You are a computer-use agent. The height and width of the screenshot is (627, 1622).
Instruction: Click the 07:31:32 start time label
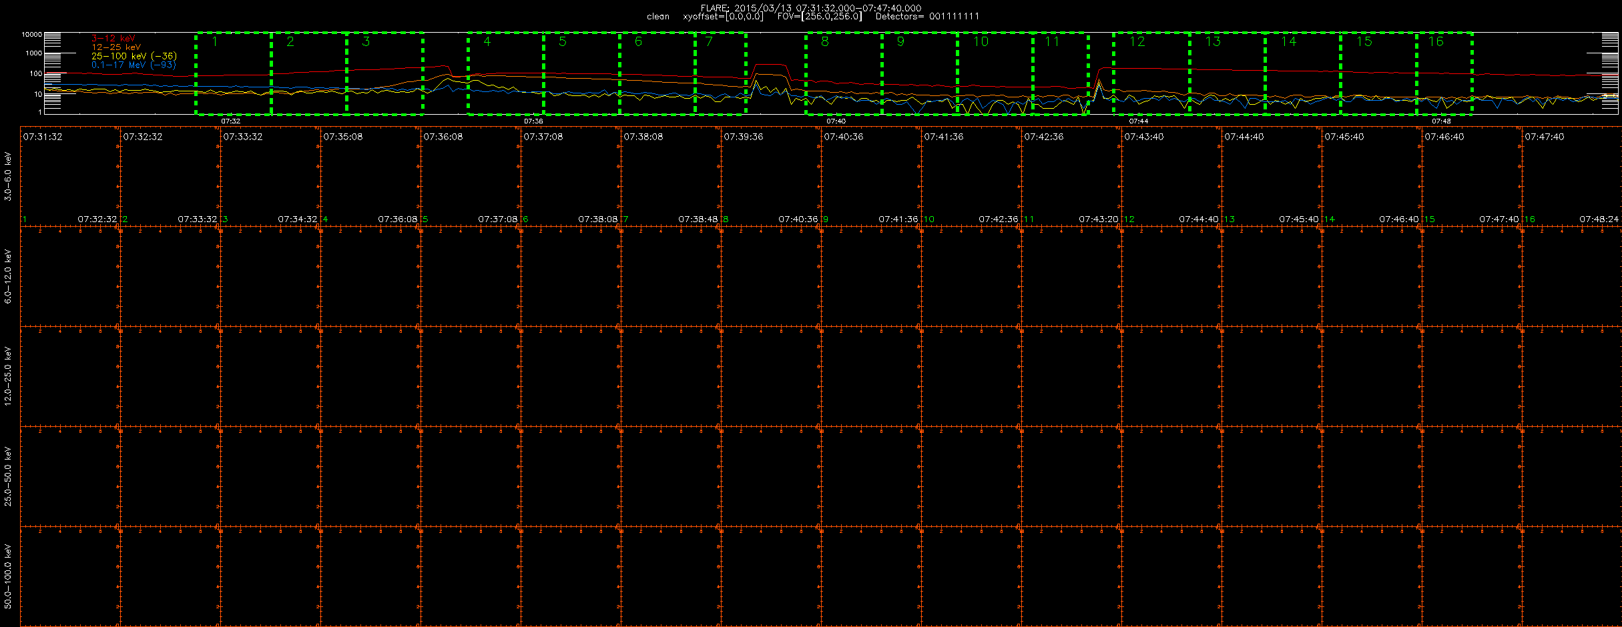[x=43, y=137]
